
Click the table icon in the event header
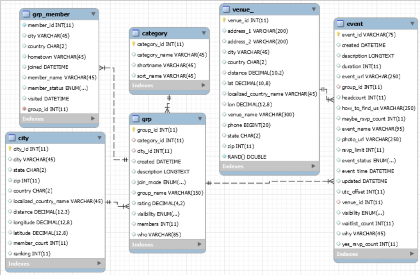coord(340,24)
